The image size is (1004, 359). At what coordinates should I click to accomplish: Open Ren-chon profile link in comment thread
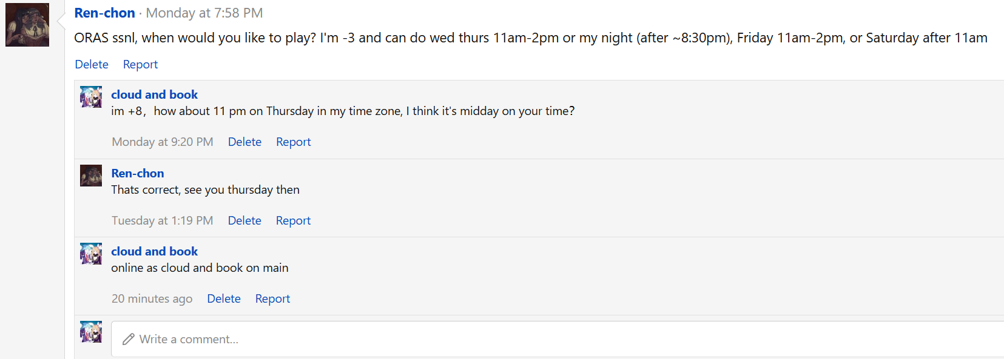137,173
